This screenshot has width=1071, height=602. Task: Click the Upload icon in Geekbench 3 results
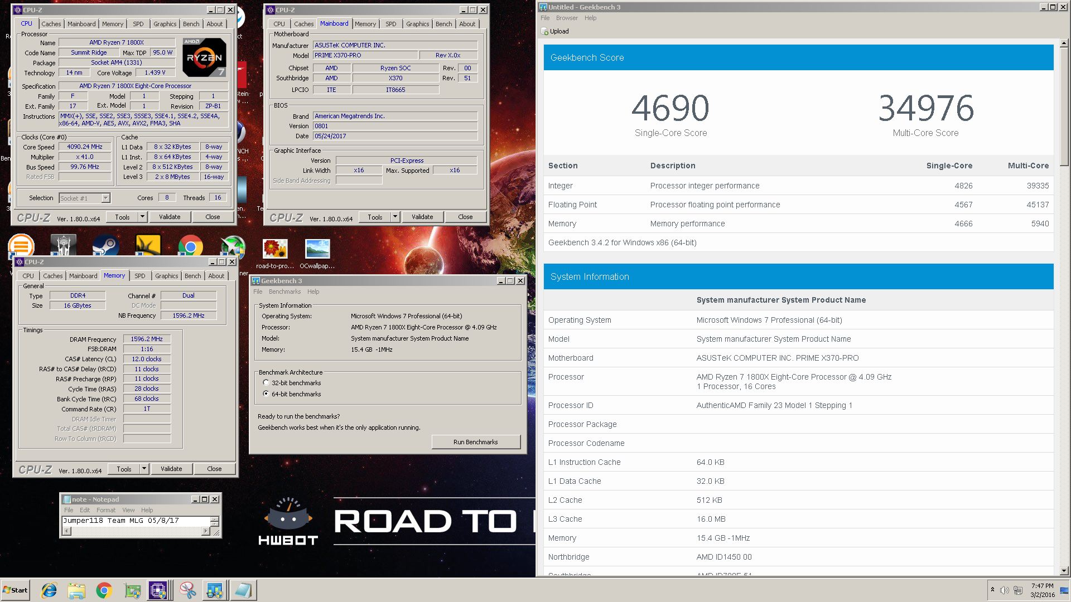coord(545,31)
